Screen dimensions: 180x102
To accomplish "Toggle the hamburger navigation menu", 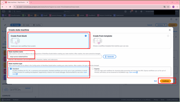I will [3, 19].
